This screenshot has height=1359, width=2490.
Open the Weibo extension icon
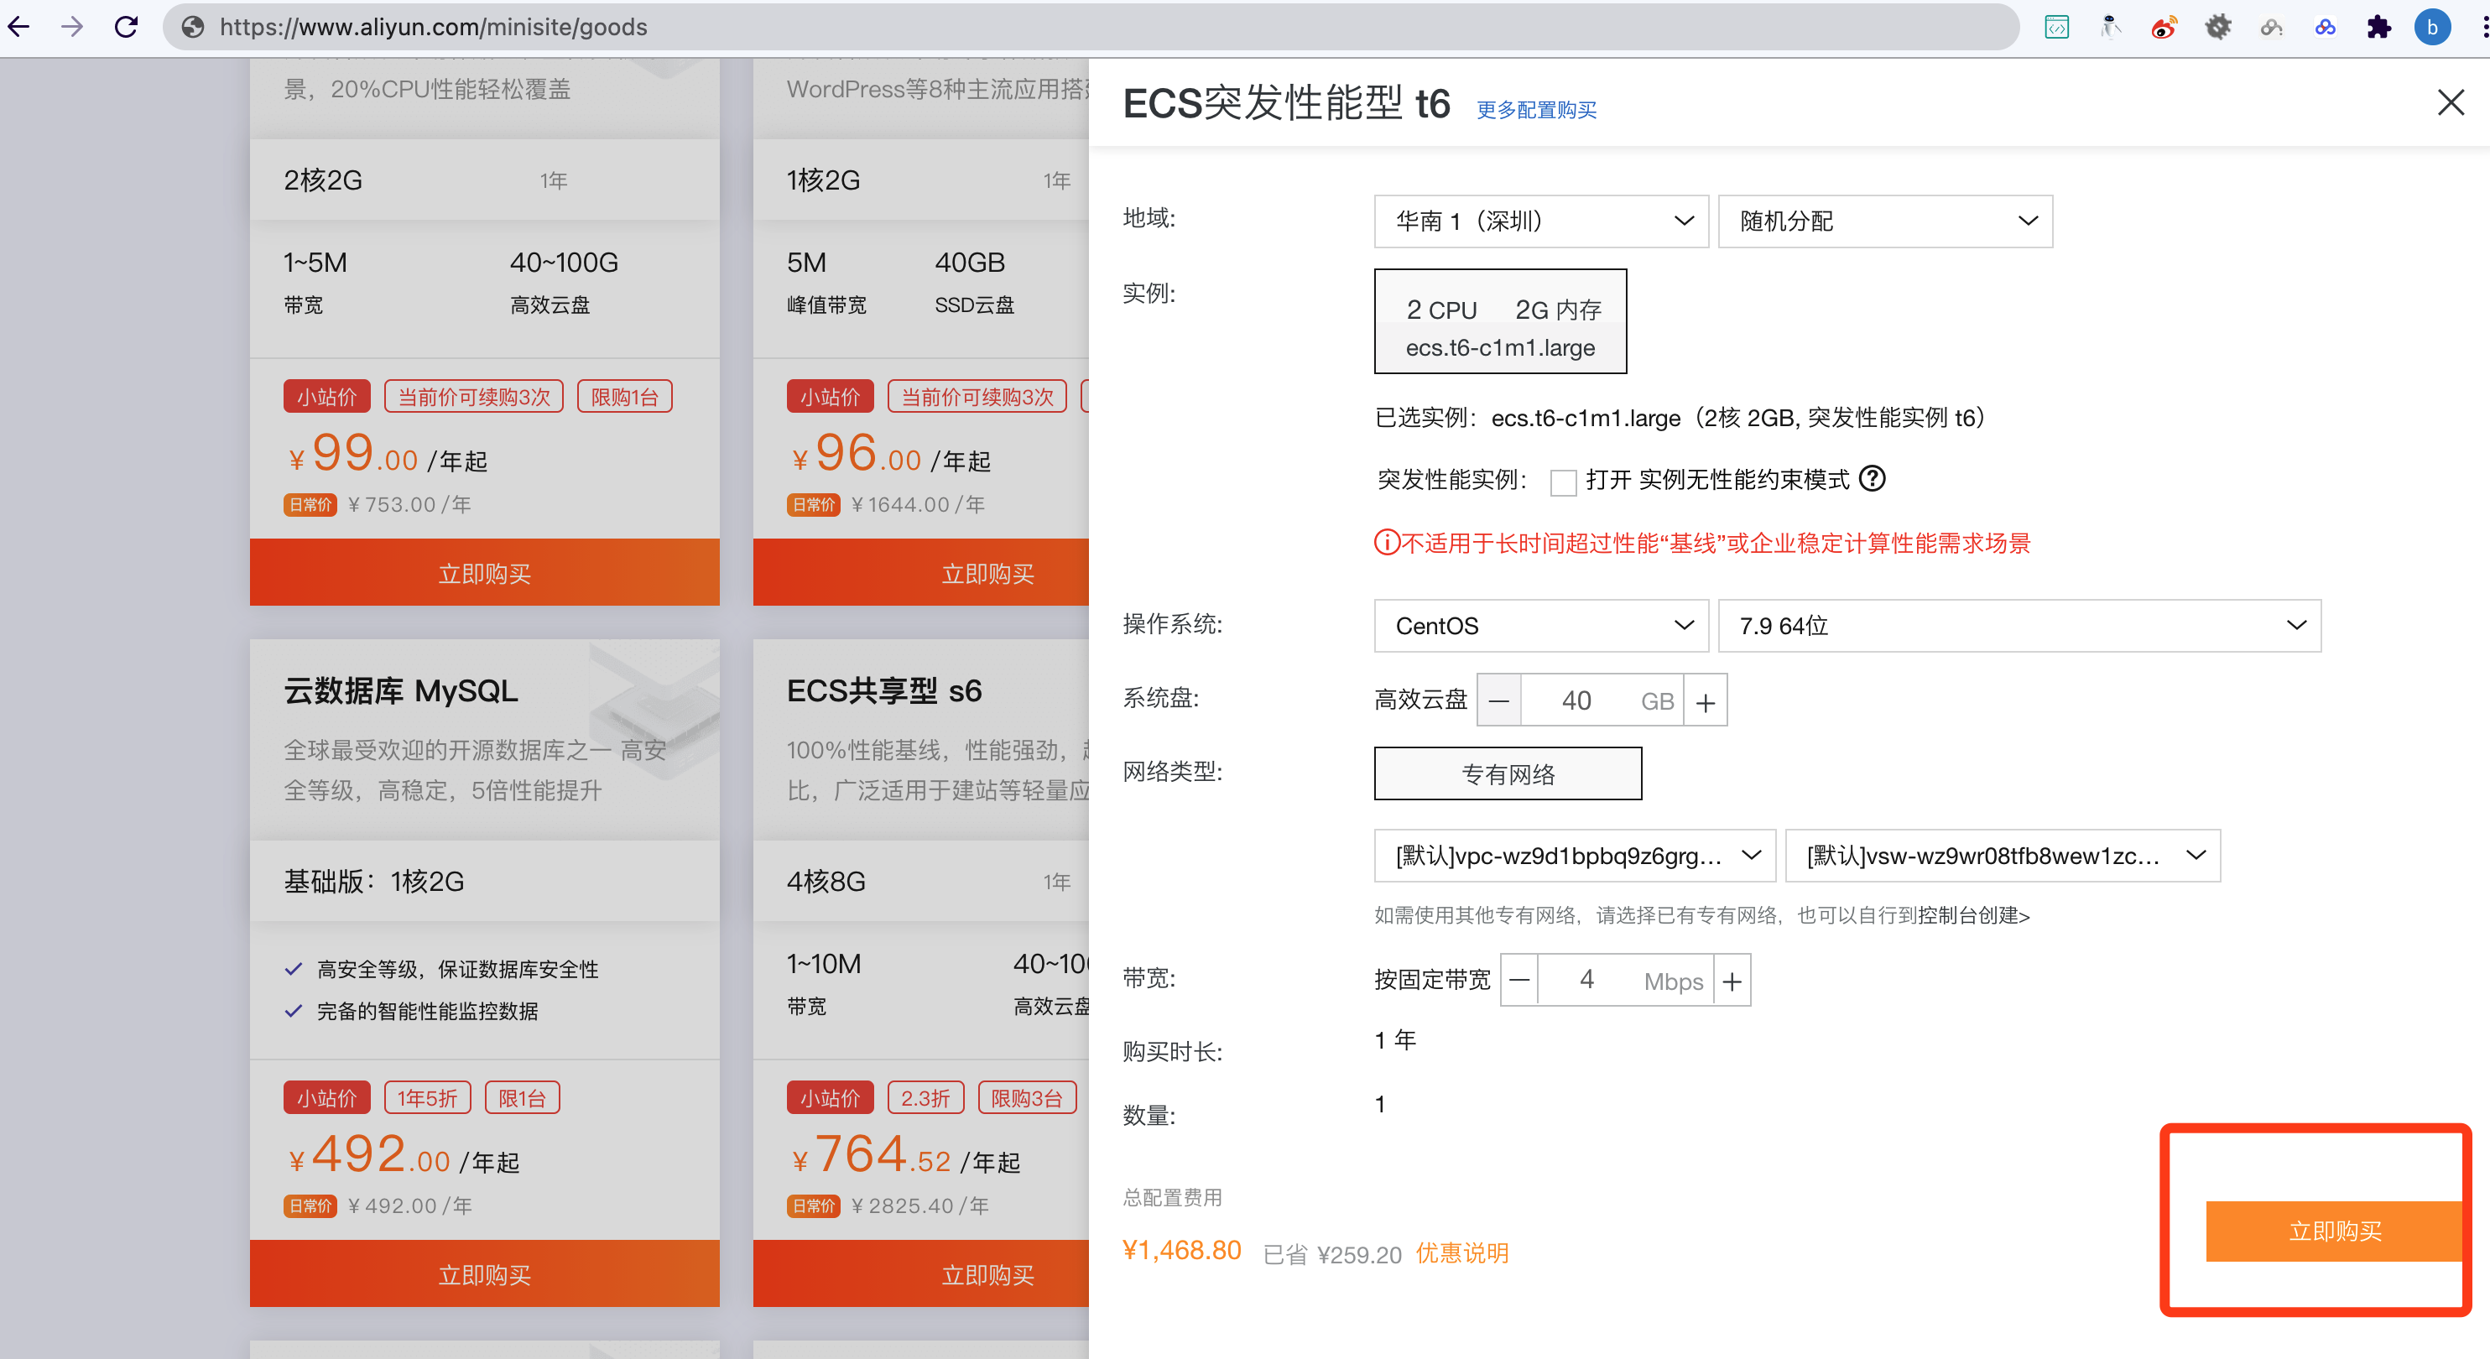(x=2164, y=27)
